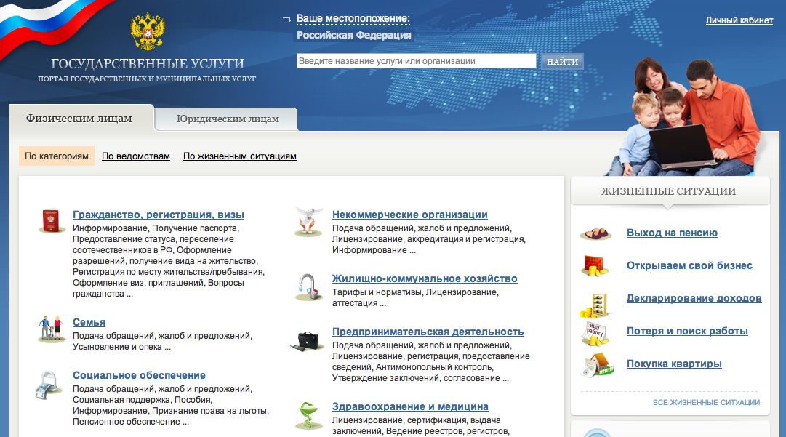Image resolution: width=786 pixels, height=437 pixels.
Task: Click the faucet icon for Жилищно-коммунальное хозяйство
Action: coord(308,286)
